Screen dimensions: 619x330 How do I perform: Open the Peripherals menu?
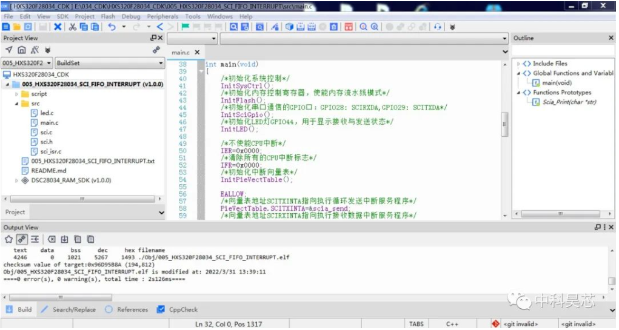162,16
